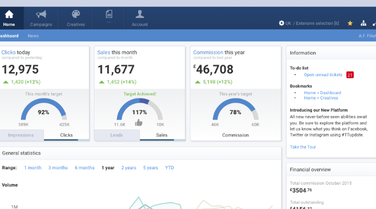Set range to 5 years
The width and height of the screenshot is (376, 209).
point(150,168)
